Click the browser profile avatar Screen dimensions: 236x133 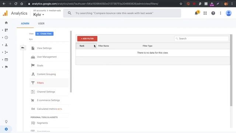pos(226,4)
